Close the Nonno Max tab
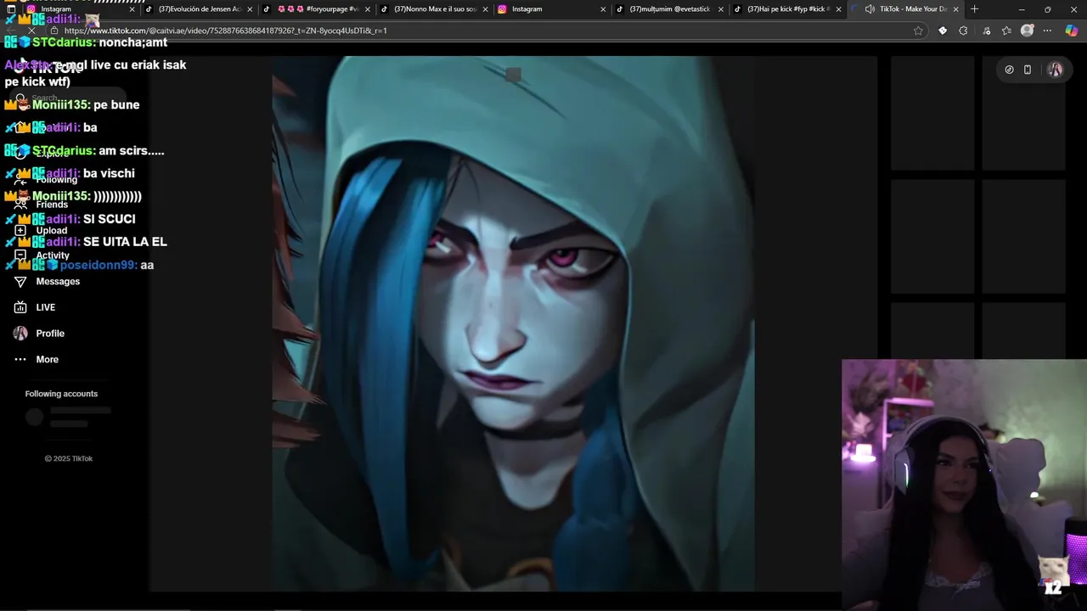The image size is (1087, 611). pos(484,9)
